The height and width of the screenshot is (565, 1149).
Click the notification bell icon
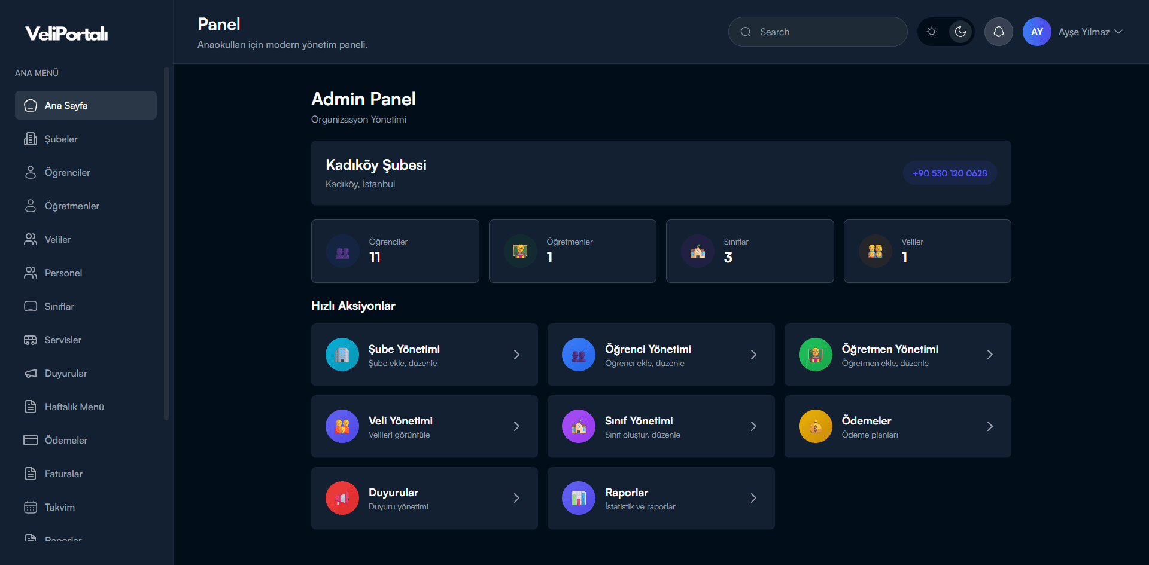998,32
